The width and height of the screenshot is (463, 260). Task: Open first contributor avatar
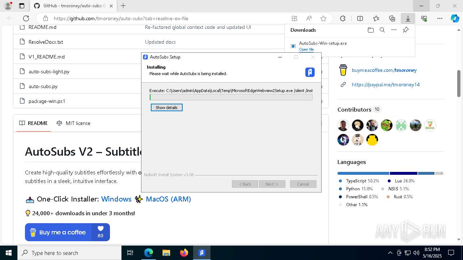click(x=343, y=125)
